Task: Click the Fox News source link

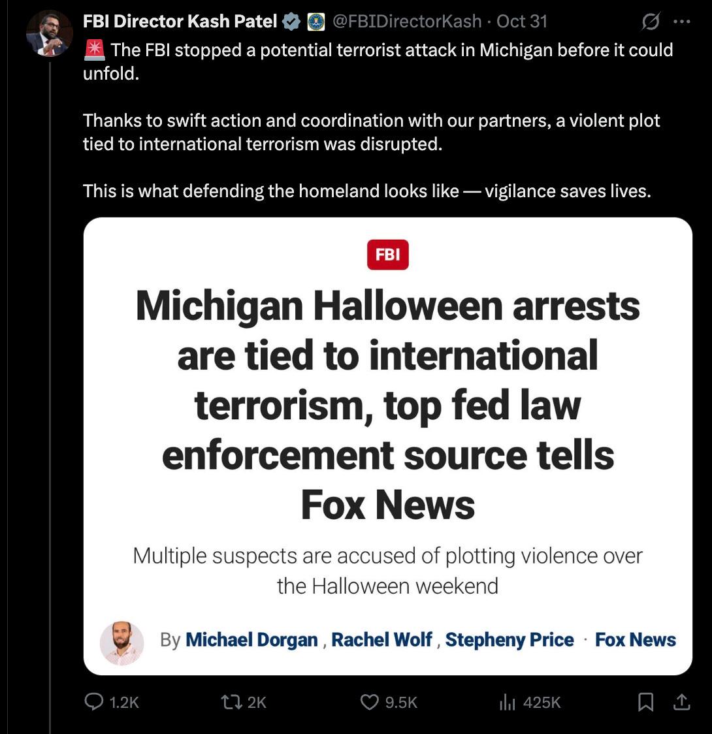Action: click(635, 640)
